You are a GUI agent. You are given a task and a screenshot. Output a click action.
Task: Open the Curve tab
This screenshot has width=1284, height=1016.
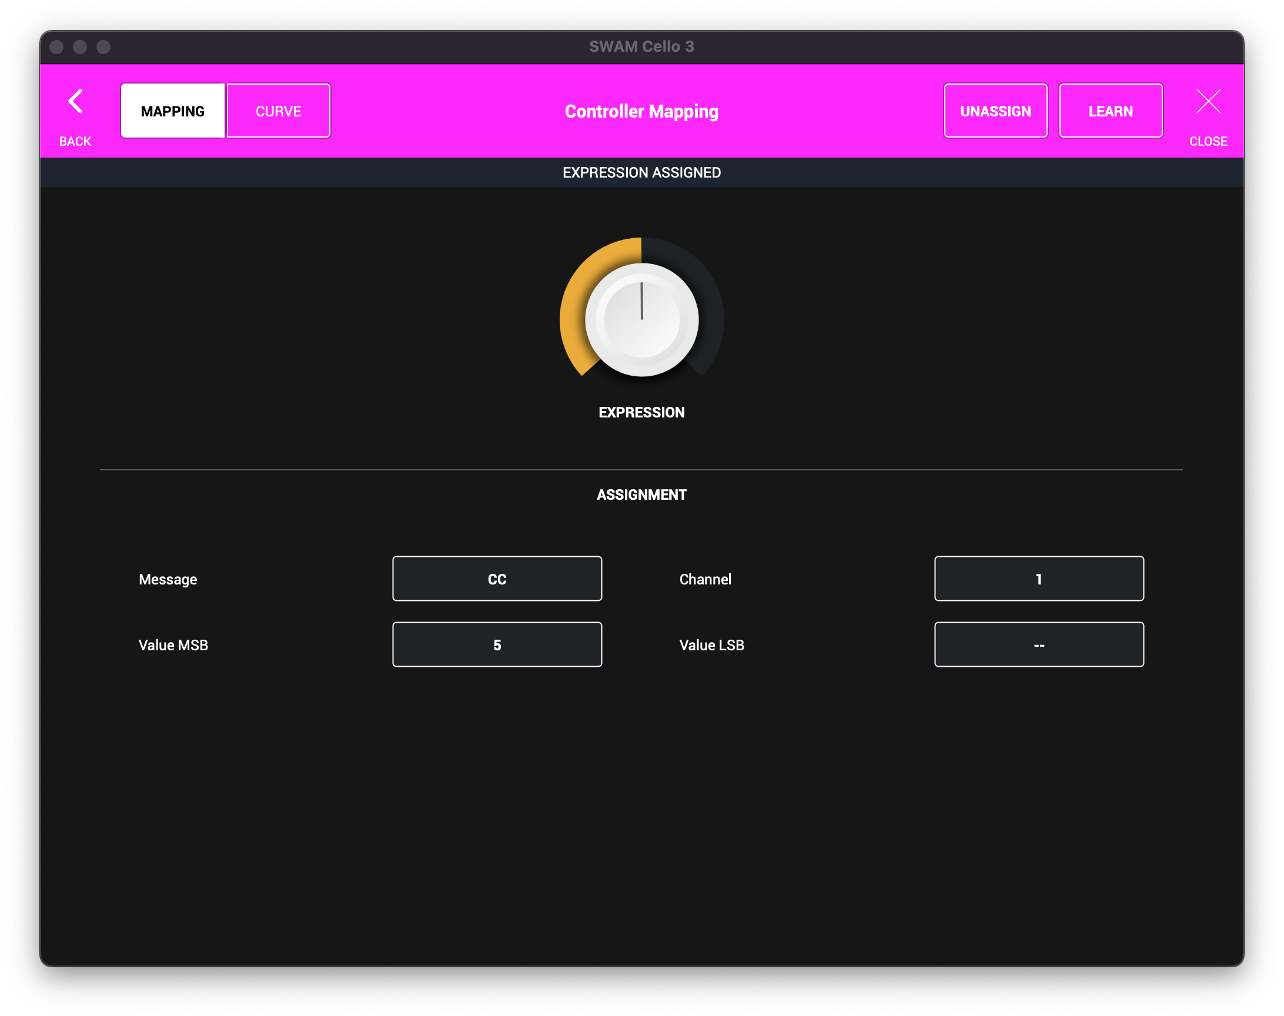click(278, 111)
